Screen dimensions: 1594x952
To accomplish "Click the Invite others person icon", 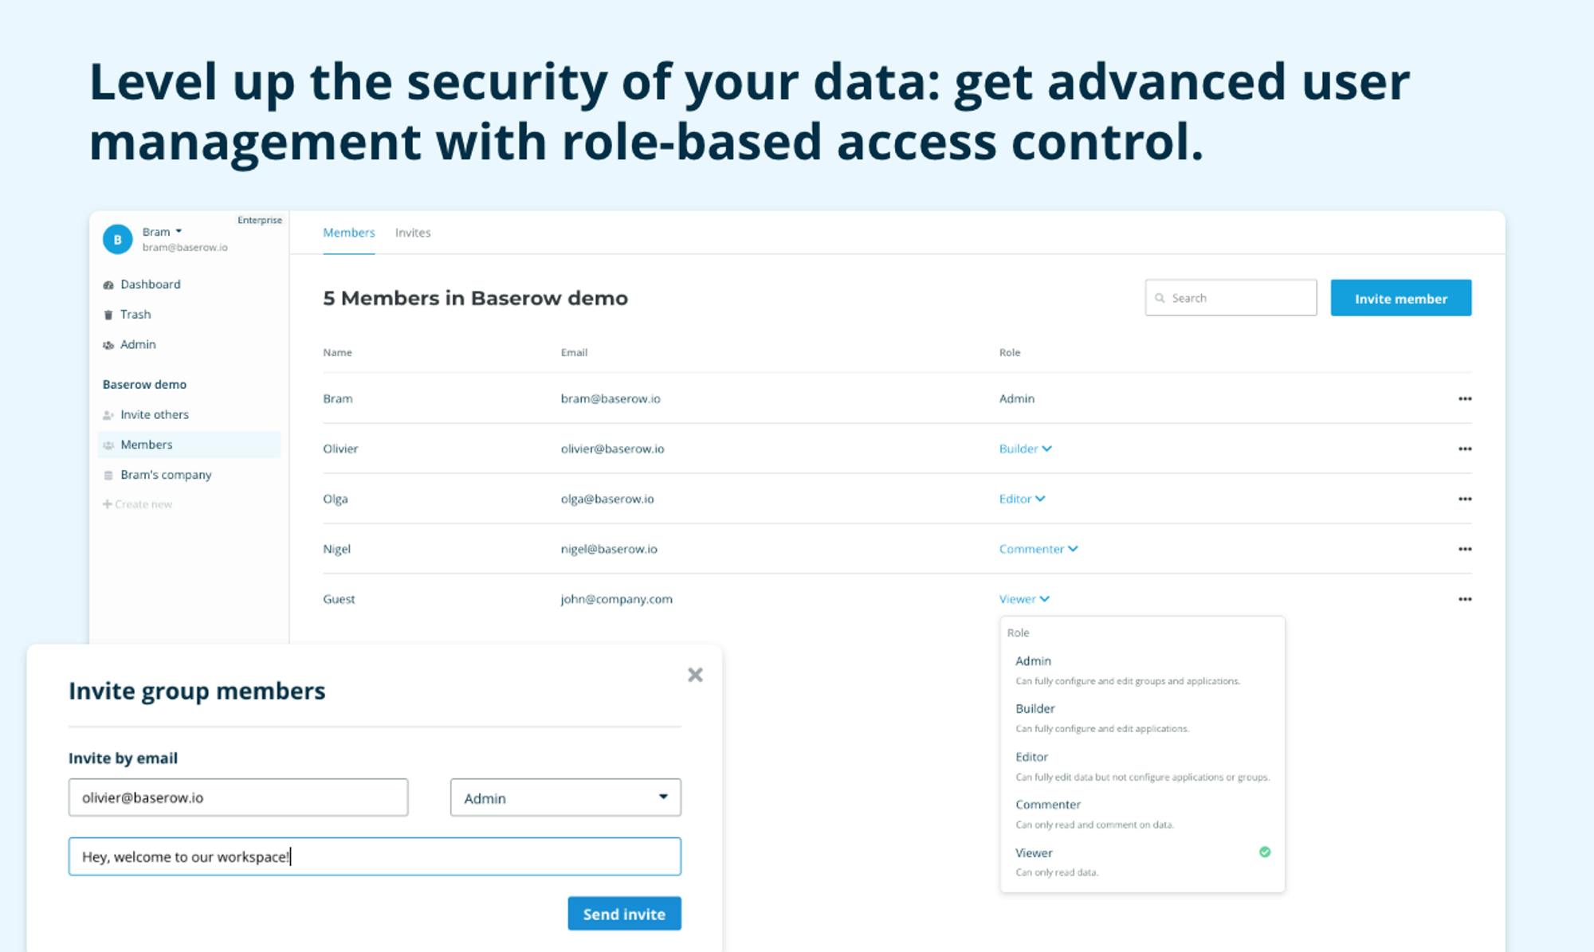I will click(108, 415).
